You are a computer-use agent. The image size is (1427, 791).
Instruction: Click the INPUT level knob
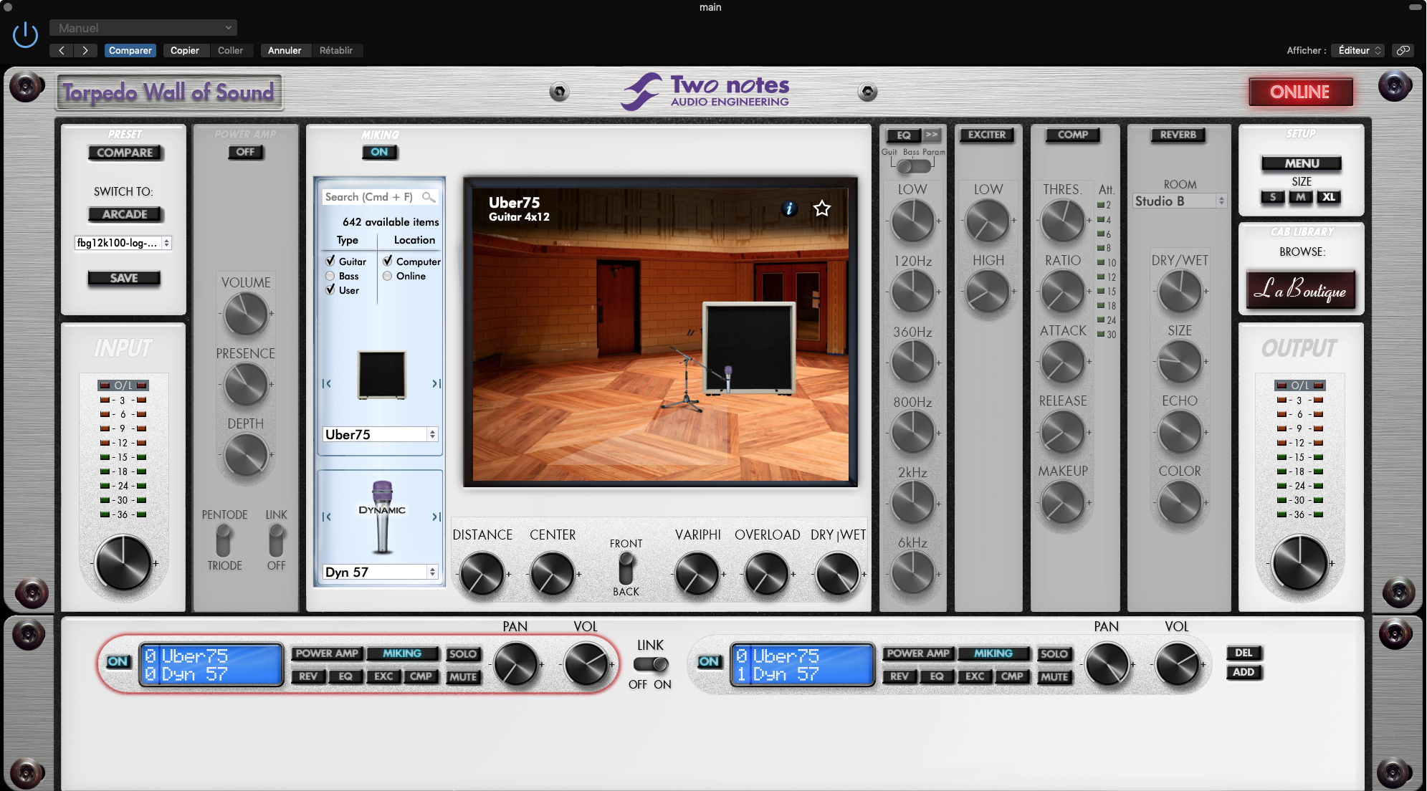(123, 563)
